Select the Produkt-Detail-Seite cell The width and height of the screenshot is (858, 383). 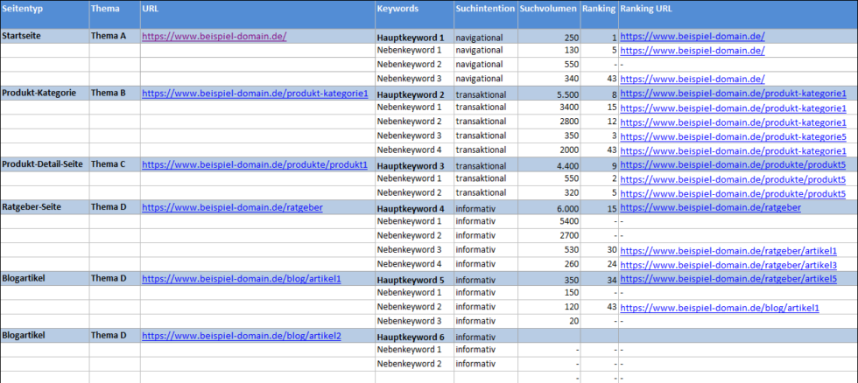[45, 164]
